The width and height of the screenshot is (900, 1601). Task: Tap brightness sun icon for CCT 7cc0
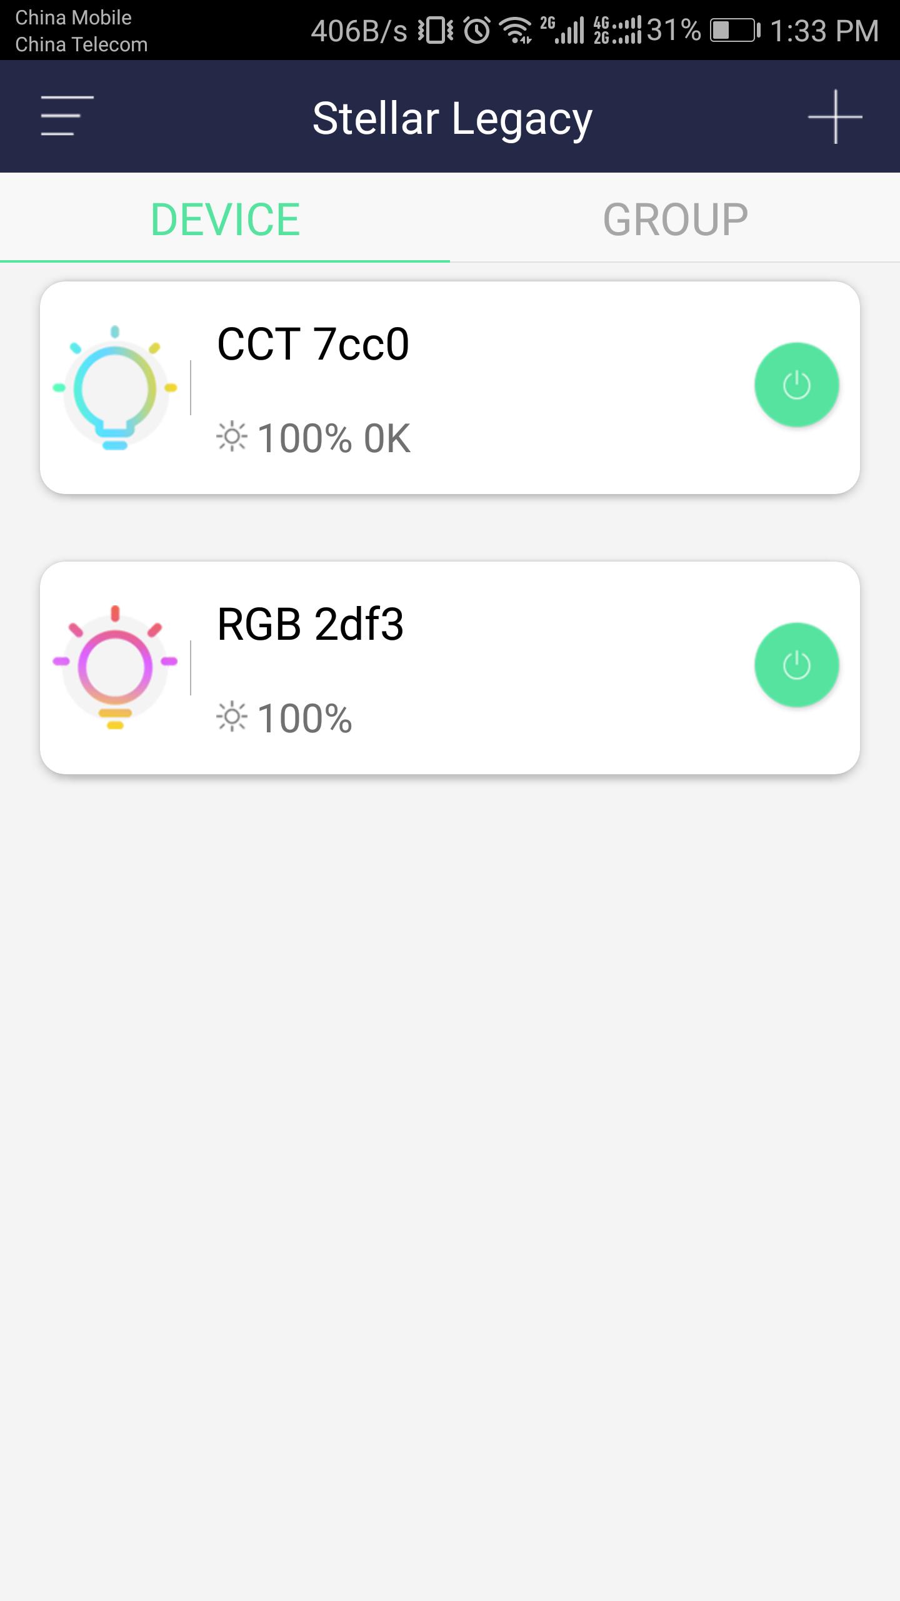point(232,437)
